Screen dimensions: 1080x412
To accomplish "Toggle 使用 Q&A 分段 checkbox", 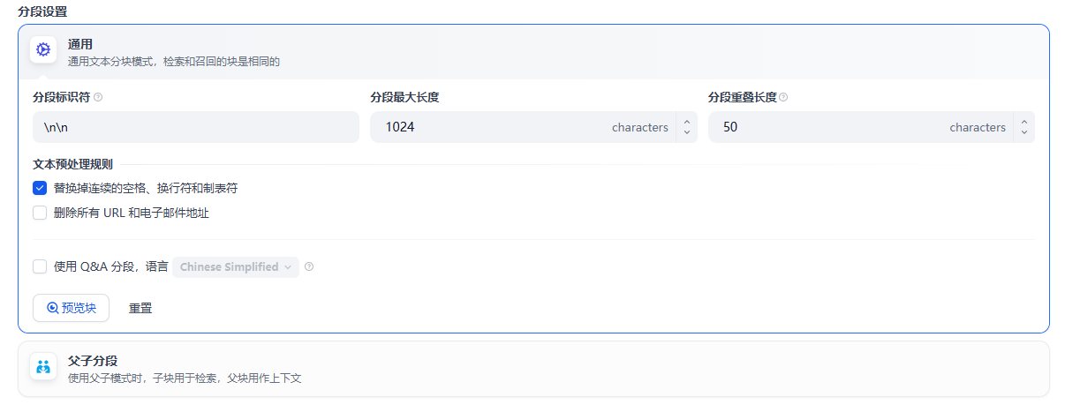I will 40,266.
